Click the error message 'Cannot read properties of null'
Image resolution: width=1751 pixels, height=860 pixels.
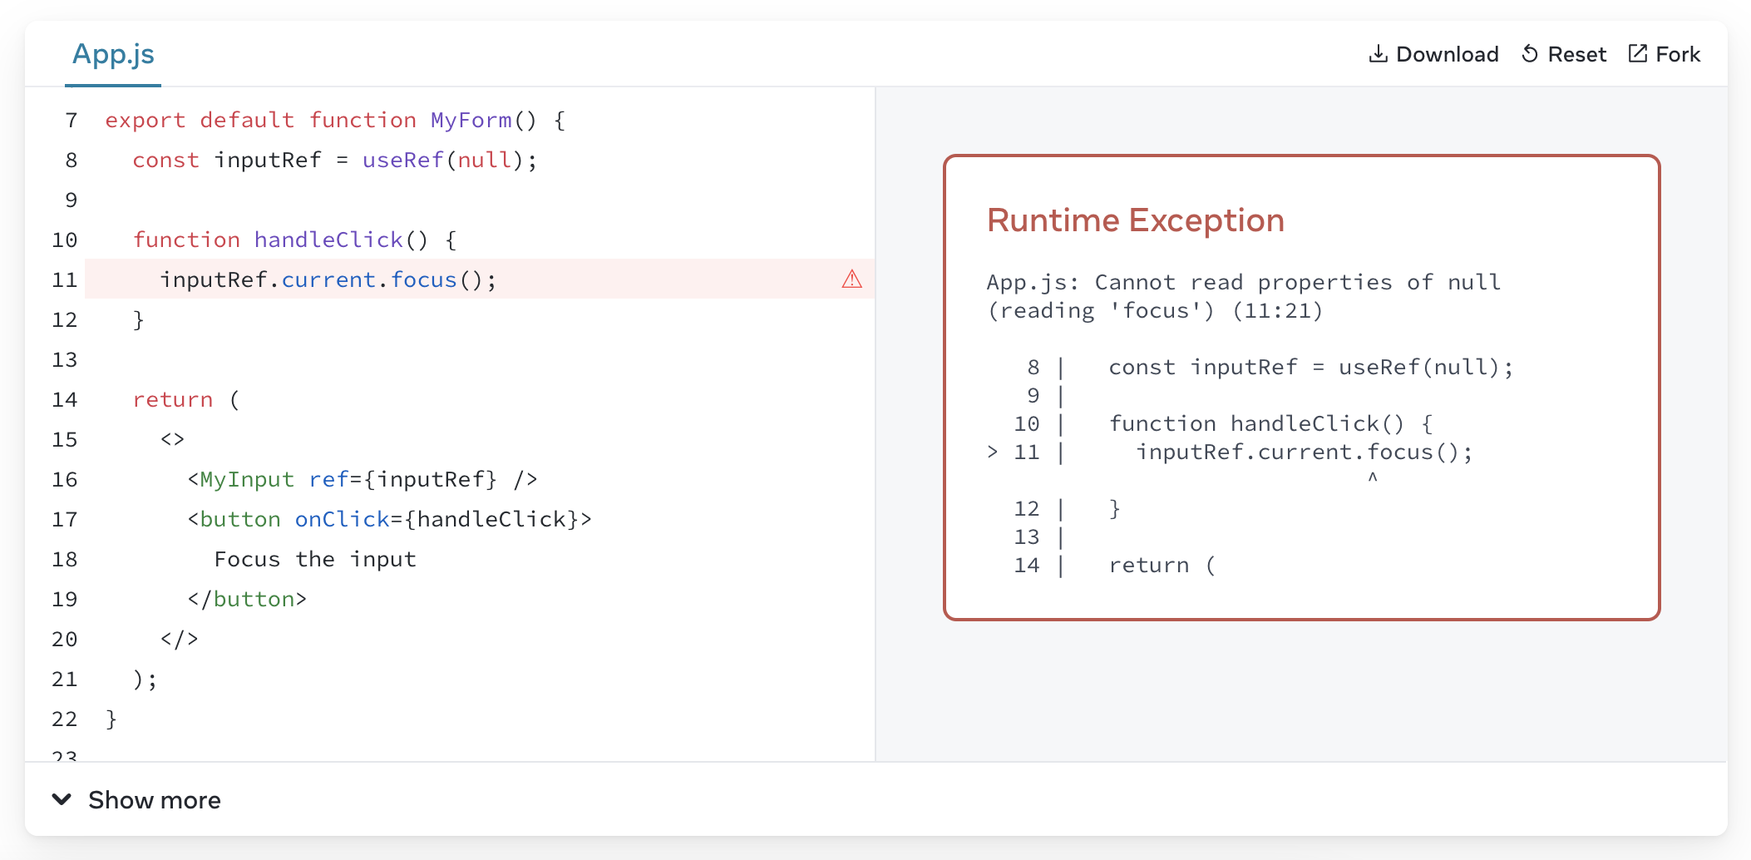[1298, 282]
